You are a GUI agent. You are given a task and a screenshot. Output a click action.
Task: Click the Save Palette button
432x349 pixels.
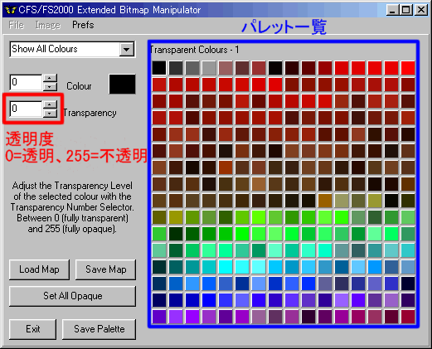point(100,329)
